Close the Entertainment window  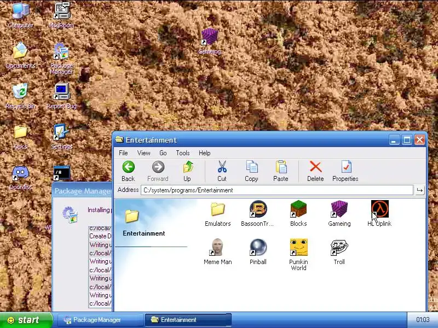point(419,140)
